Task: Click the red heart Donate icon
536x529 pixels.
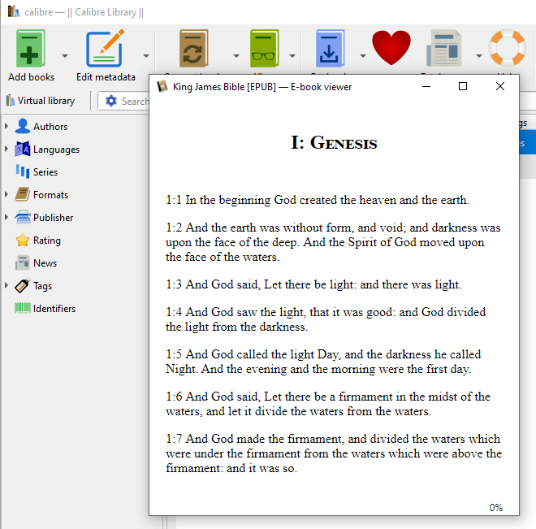Action: click(391, 47)
